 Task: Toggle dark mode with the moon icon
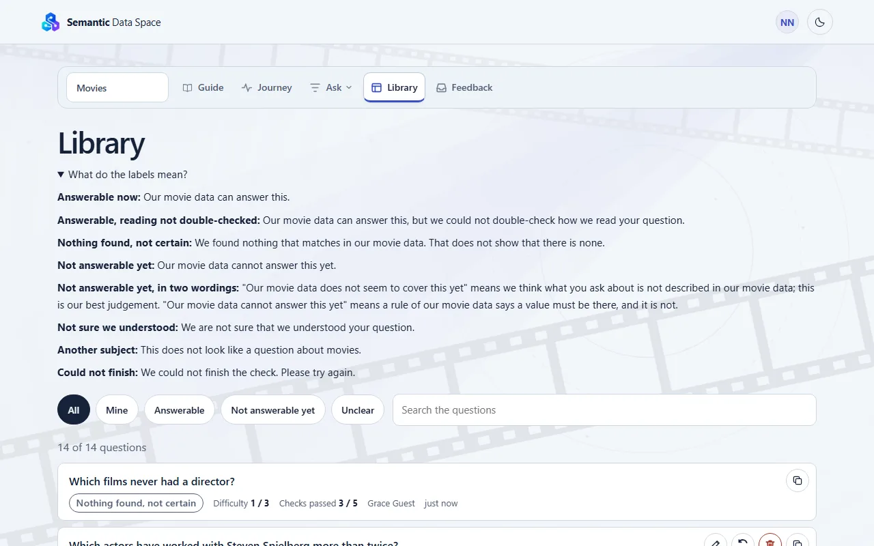[x=820, y=23]
